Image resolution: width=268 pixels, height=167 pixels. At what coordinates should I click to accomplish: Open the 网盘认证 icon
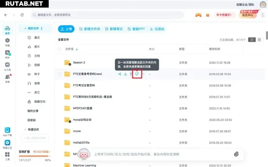click(7, 143)
